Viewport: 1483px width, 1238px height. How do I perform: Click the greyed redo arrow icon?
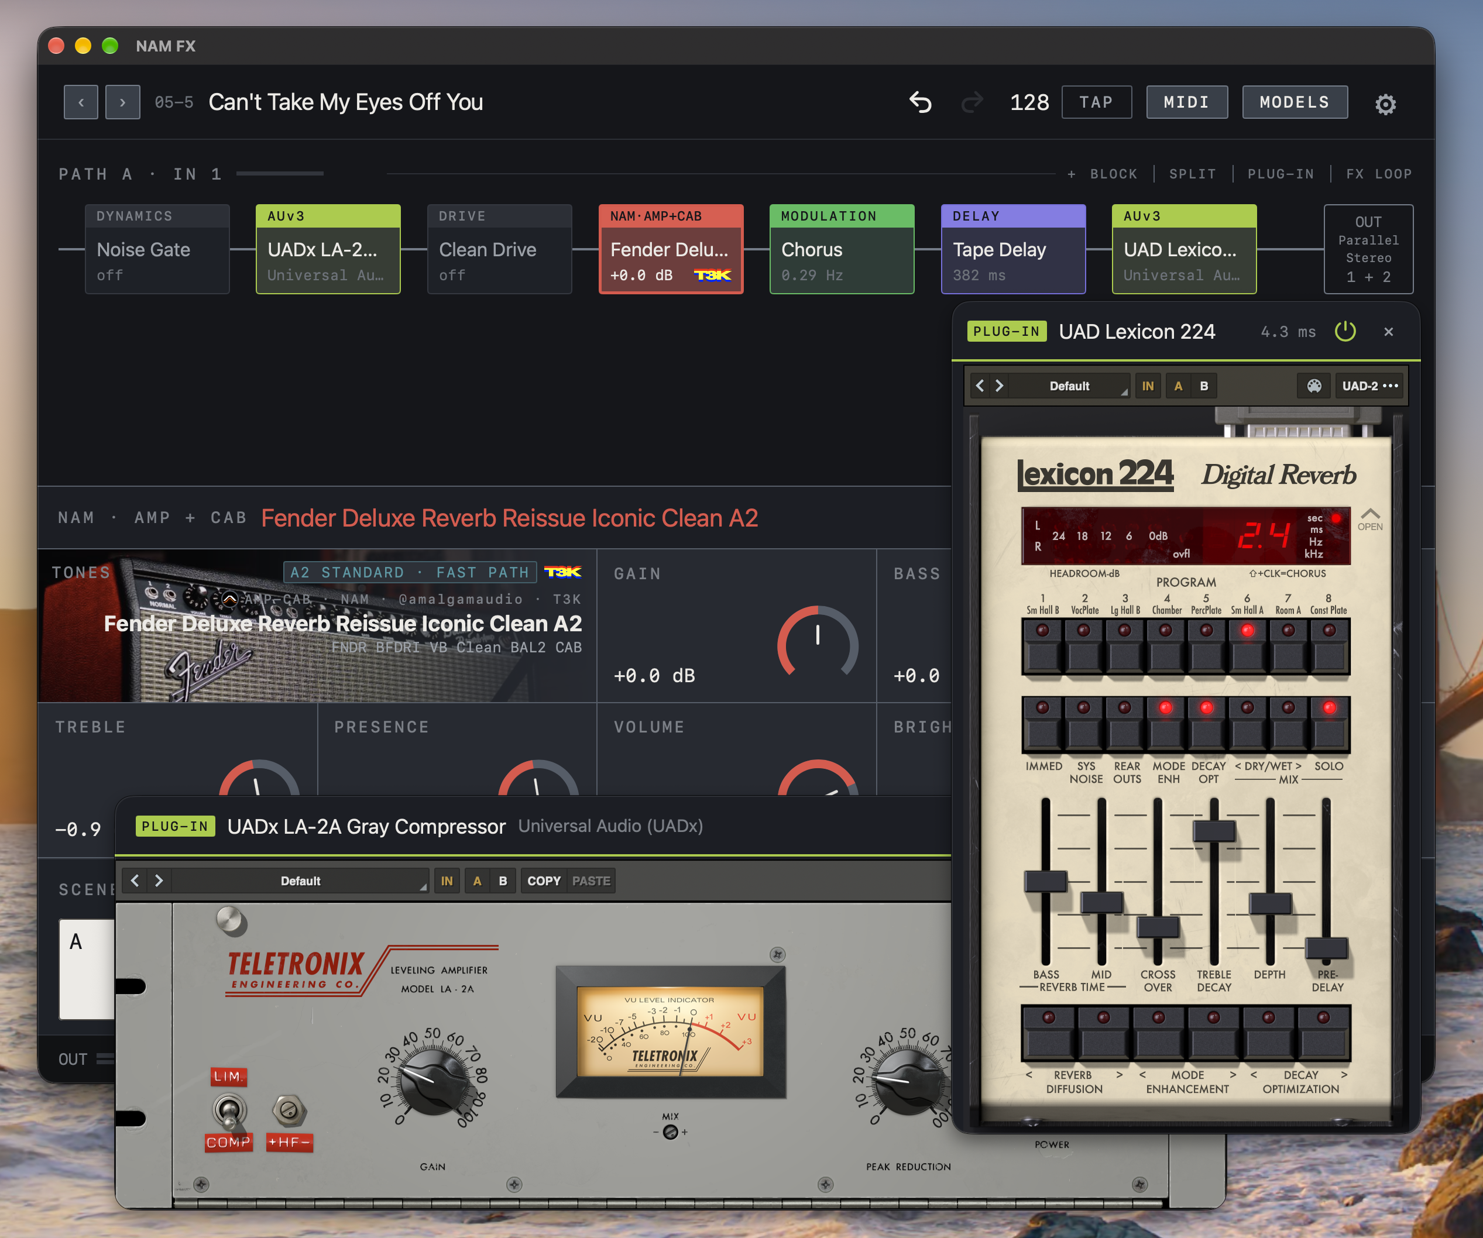click(973, 102)
